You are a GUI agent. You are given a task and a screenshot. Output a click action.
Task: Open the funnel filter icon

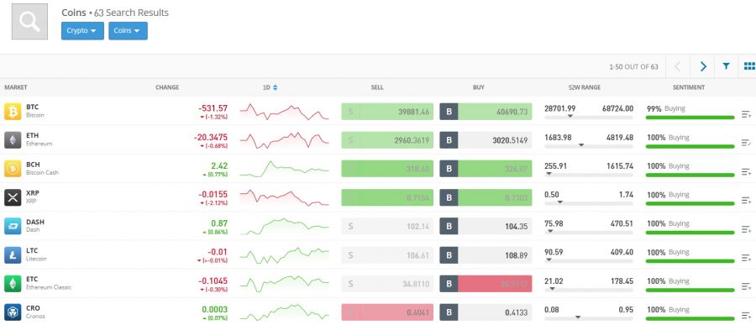point(726,66)
